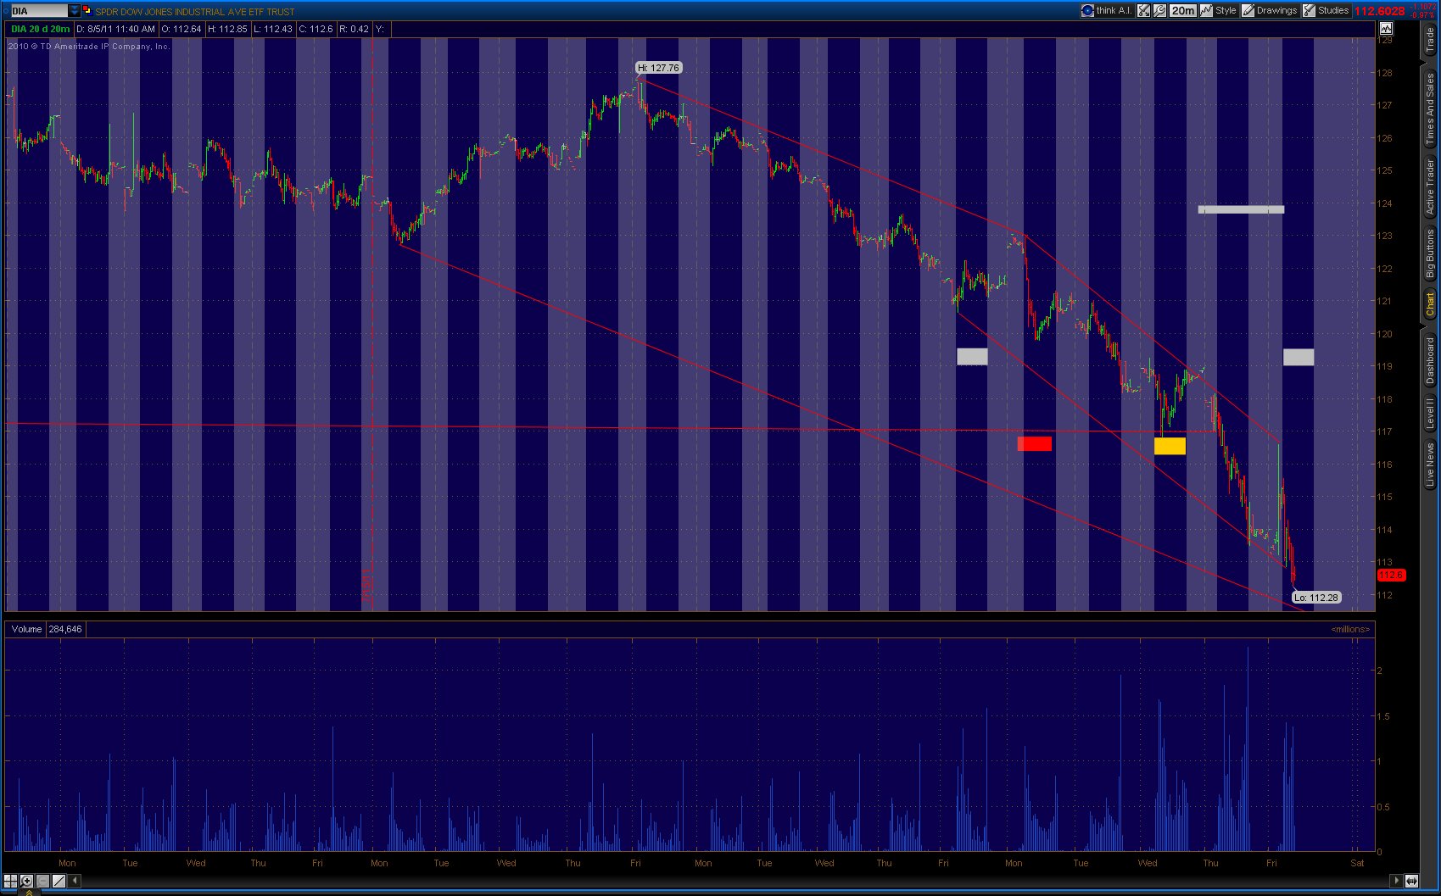
Task: Click the zoom in magnifier icon
Action: tap(26, 881)
